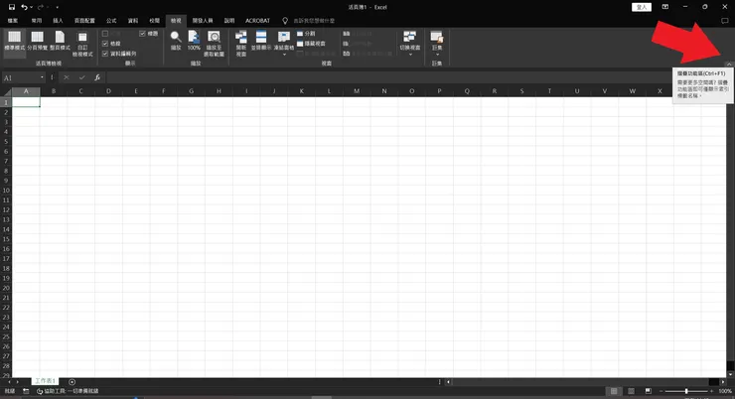Click the zoom slider thumb in status bar
Screen dimensions: 735x399
tap(686, 391)
